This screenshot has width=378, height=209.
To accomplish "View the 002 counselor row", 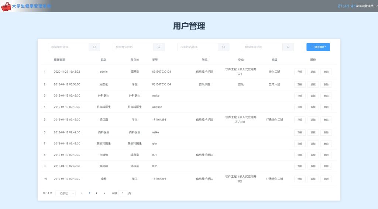I will click(300, 166).
